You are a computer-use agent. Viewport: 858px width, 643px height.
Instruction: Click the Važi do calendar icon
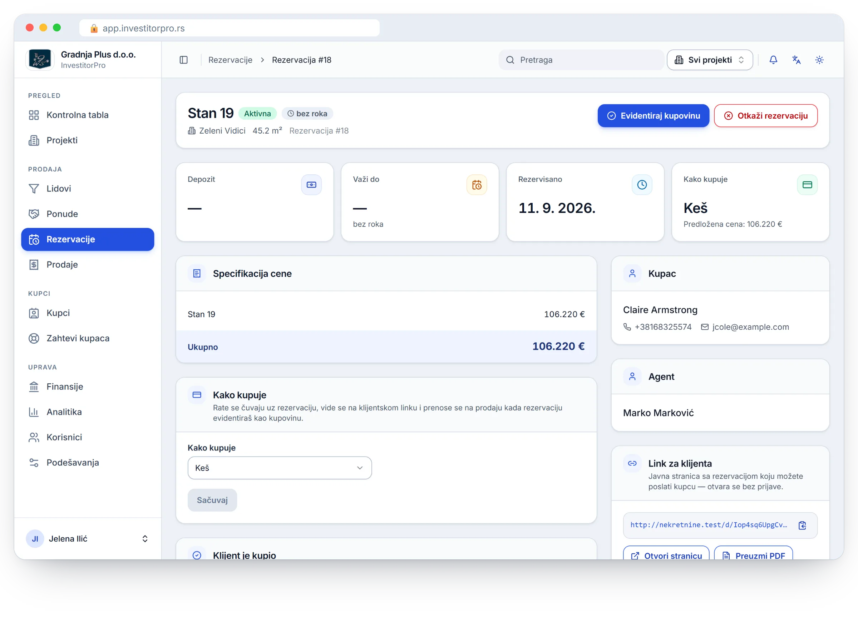(476, 185)
